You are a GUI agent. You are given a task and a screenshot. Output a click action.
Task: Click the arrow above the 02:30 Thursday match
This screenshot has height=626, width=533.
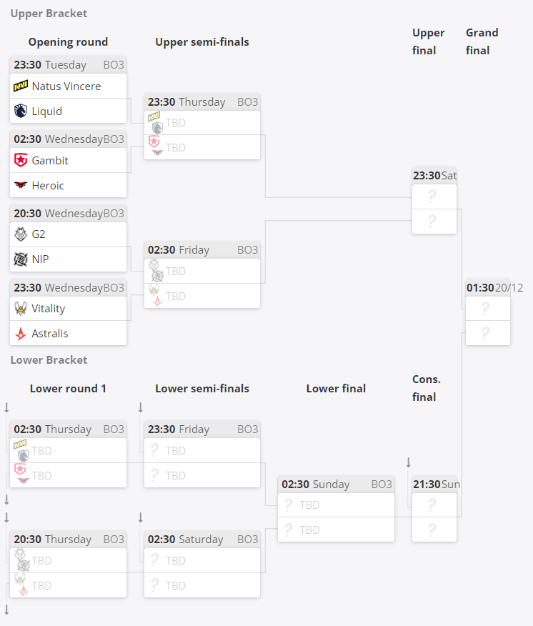(6, 407)
